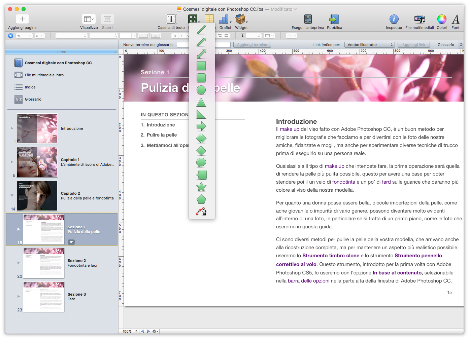Click the Nuovo termine del glossario field
The width and height of the screenshot is (469, 339).
pos(203,45)
